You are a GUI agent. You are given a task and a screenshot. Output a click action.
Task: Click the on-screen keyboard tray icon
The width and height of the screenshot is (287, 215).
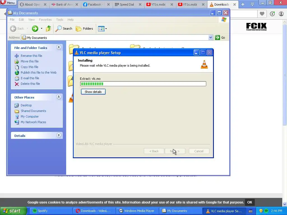click(251, 211)
